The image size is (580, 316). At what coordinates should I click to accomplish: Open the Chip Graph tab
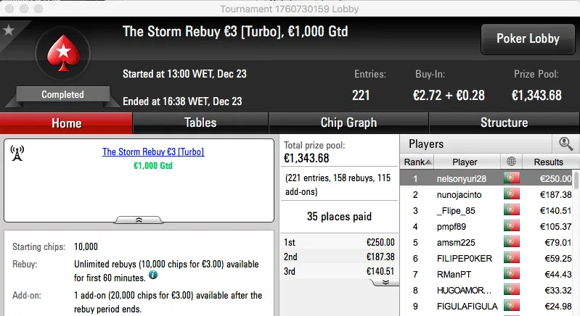348,122
